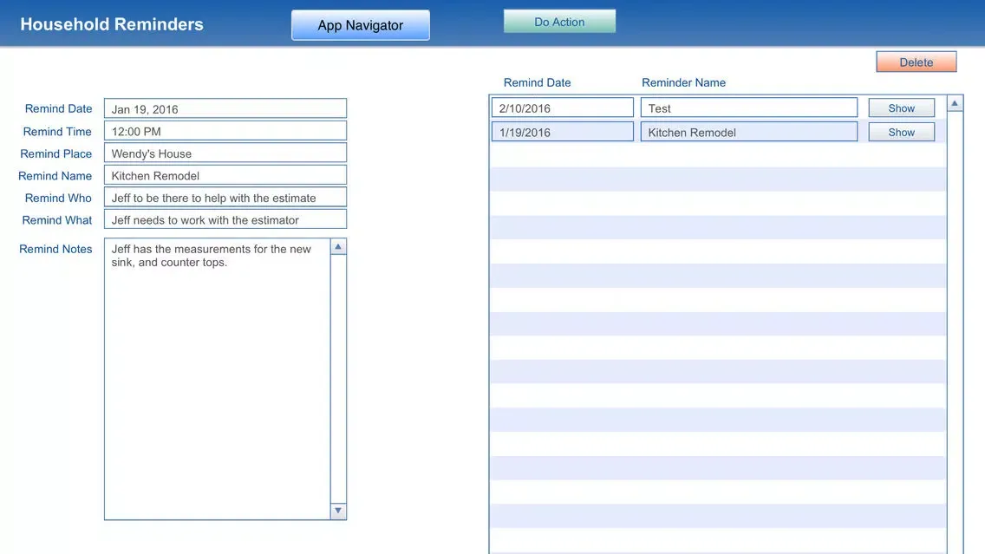Image resolution: width=985 pixels, height=554 pixels.
Task: Select the Remind Name input field
Action: coord(225,176)
